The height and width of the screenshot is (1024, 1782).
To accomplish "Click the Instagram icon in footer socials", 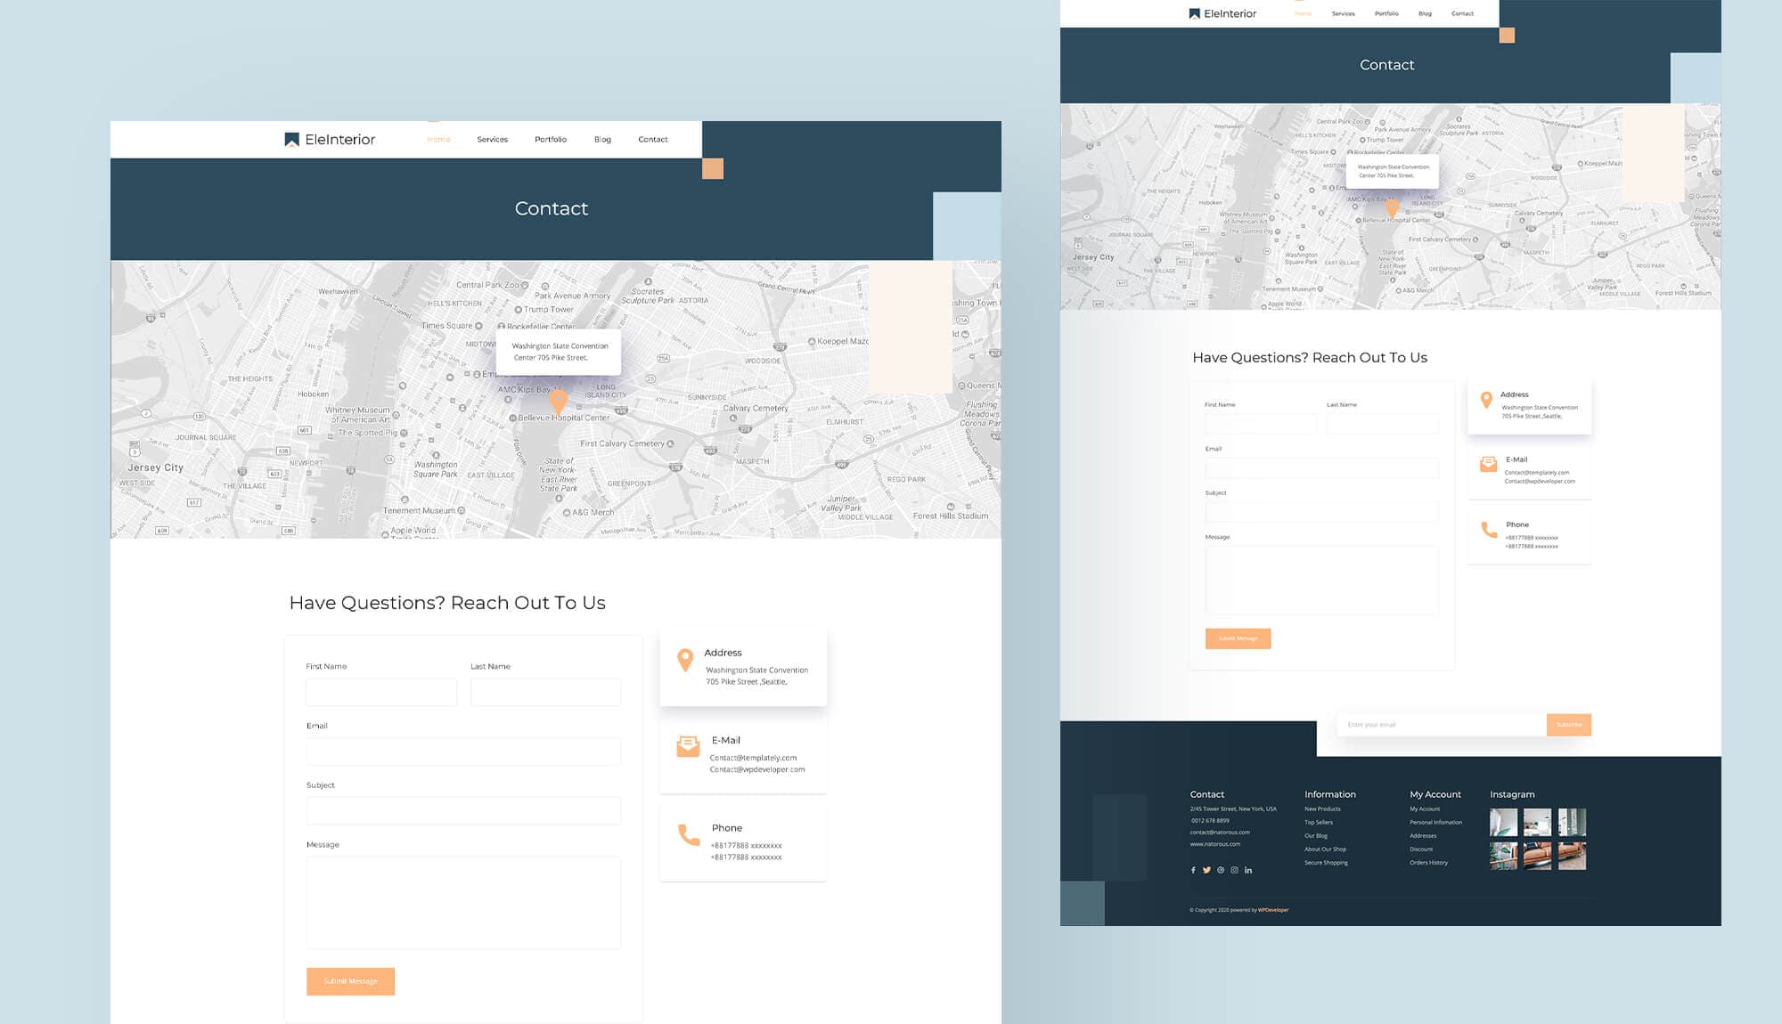I will click(1234, 870).
